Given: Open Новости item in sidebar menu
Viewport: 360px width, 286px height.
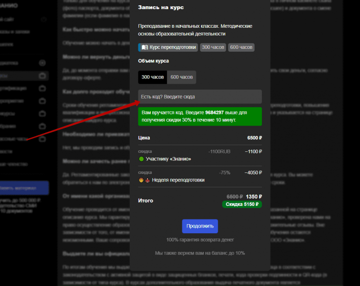Looking at the screenshot, I should point(10,151).
